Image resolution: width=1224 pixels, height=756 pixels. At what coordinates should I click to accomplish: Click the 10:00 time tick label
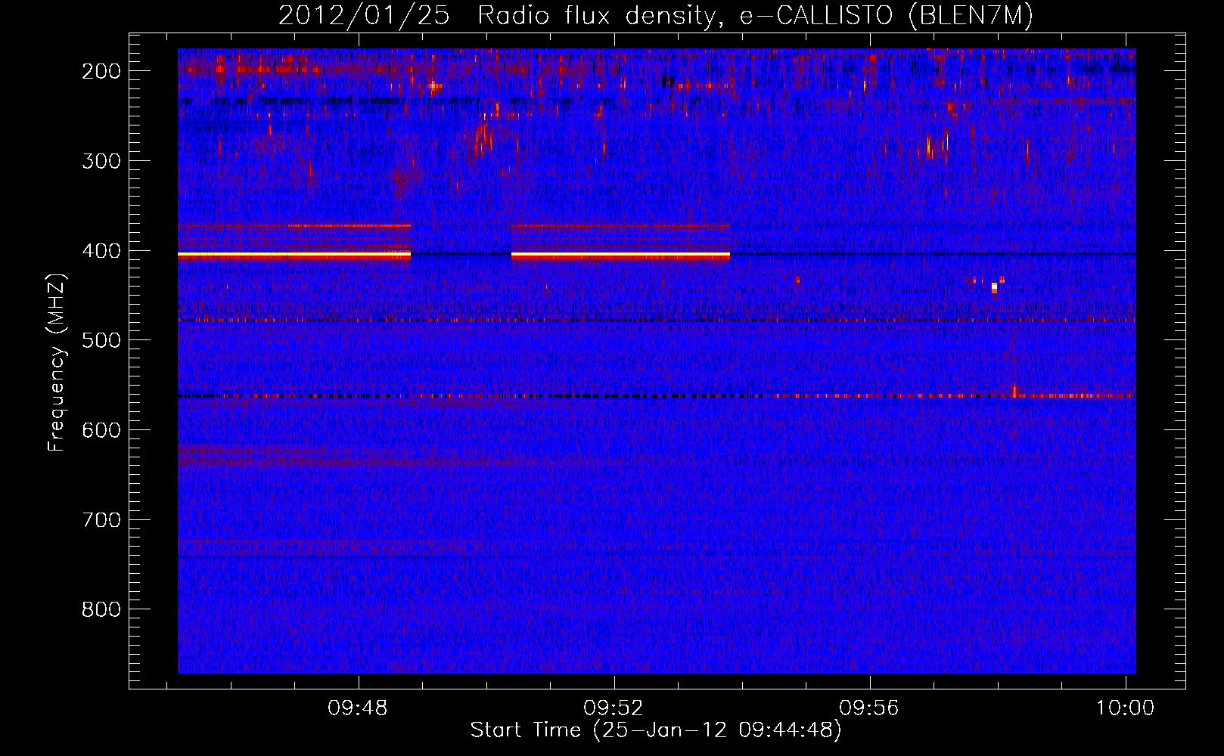click(x=1125, y=708)
